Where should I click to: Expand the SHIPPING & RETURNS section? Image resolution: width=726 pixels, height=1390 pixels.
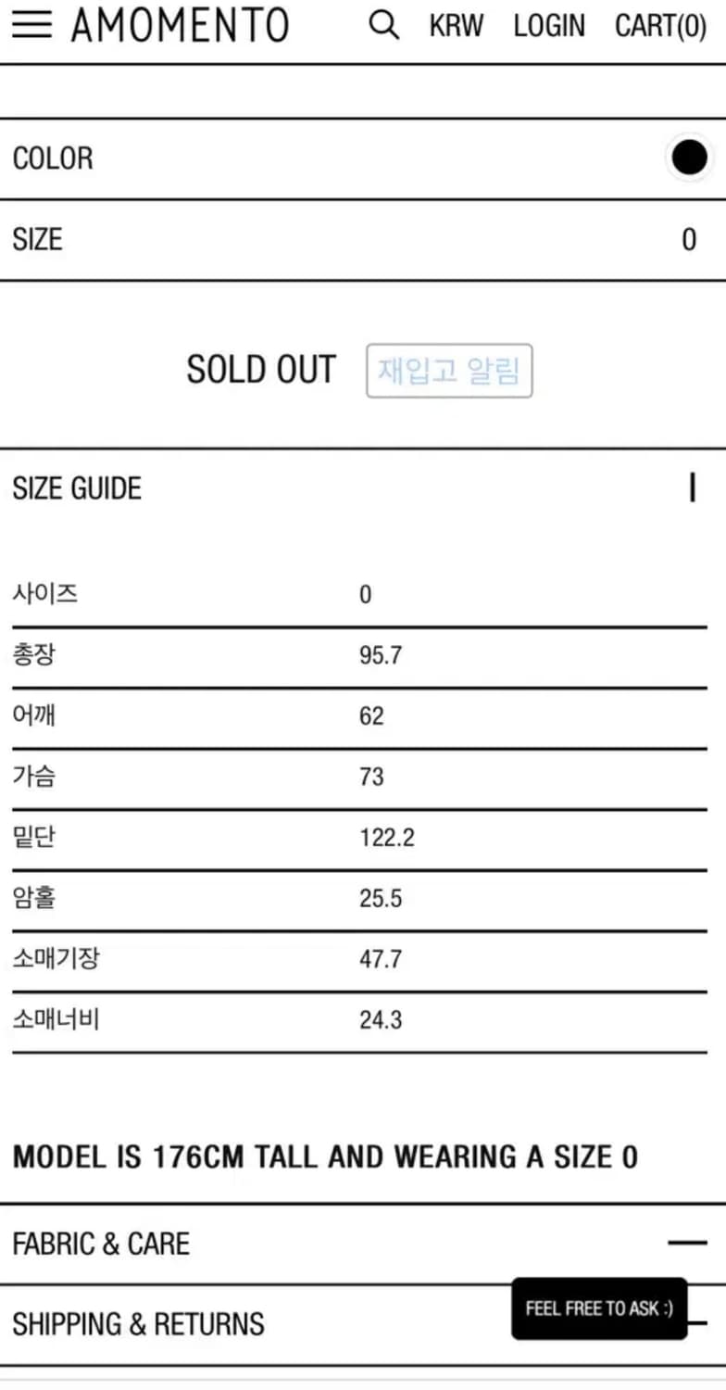click(139, 1324)
